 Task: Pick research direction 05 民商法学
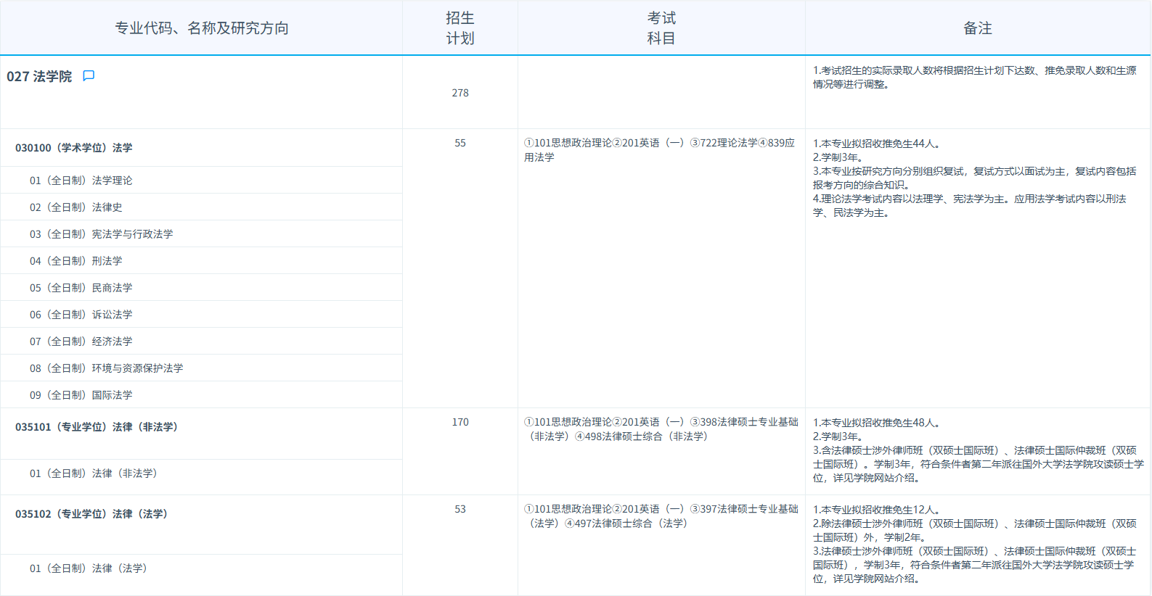81,288
